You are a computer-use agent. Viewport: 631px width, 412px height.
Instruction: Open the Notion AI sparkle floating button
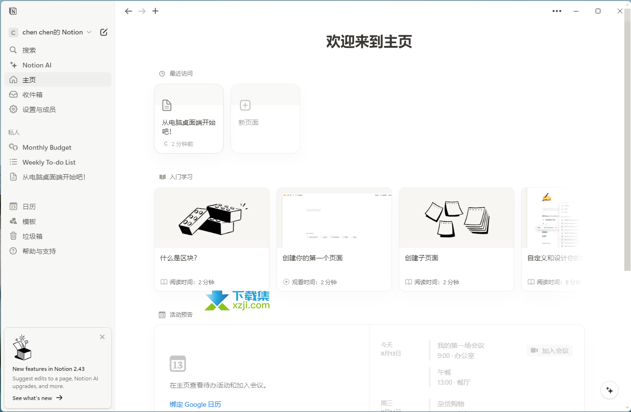(609, 390)
